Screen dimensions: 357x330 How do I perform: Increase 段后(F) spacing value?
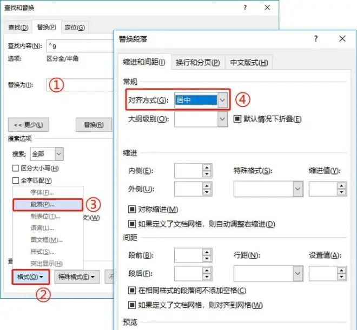tap(207, 271)
